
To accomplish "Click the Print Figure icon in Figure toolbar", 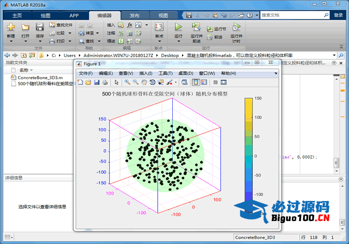I will (105, 82).
